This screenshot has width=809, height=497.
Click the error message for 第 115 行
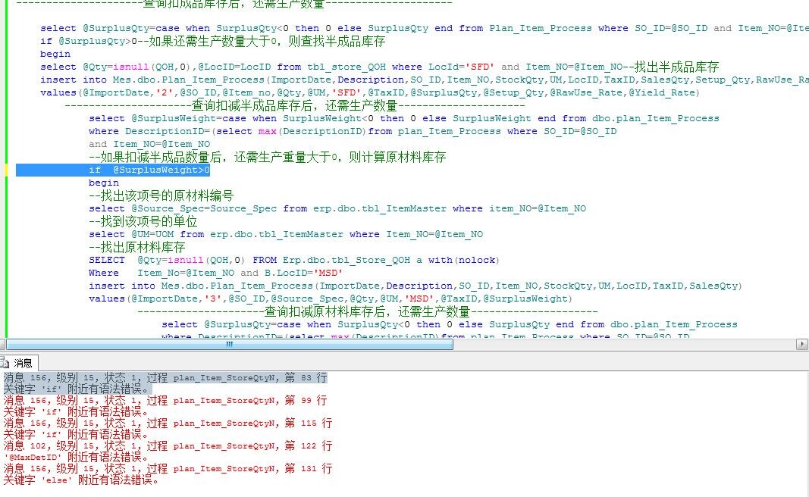(x=168, y=423)
